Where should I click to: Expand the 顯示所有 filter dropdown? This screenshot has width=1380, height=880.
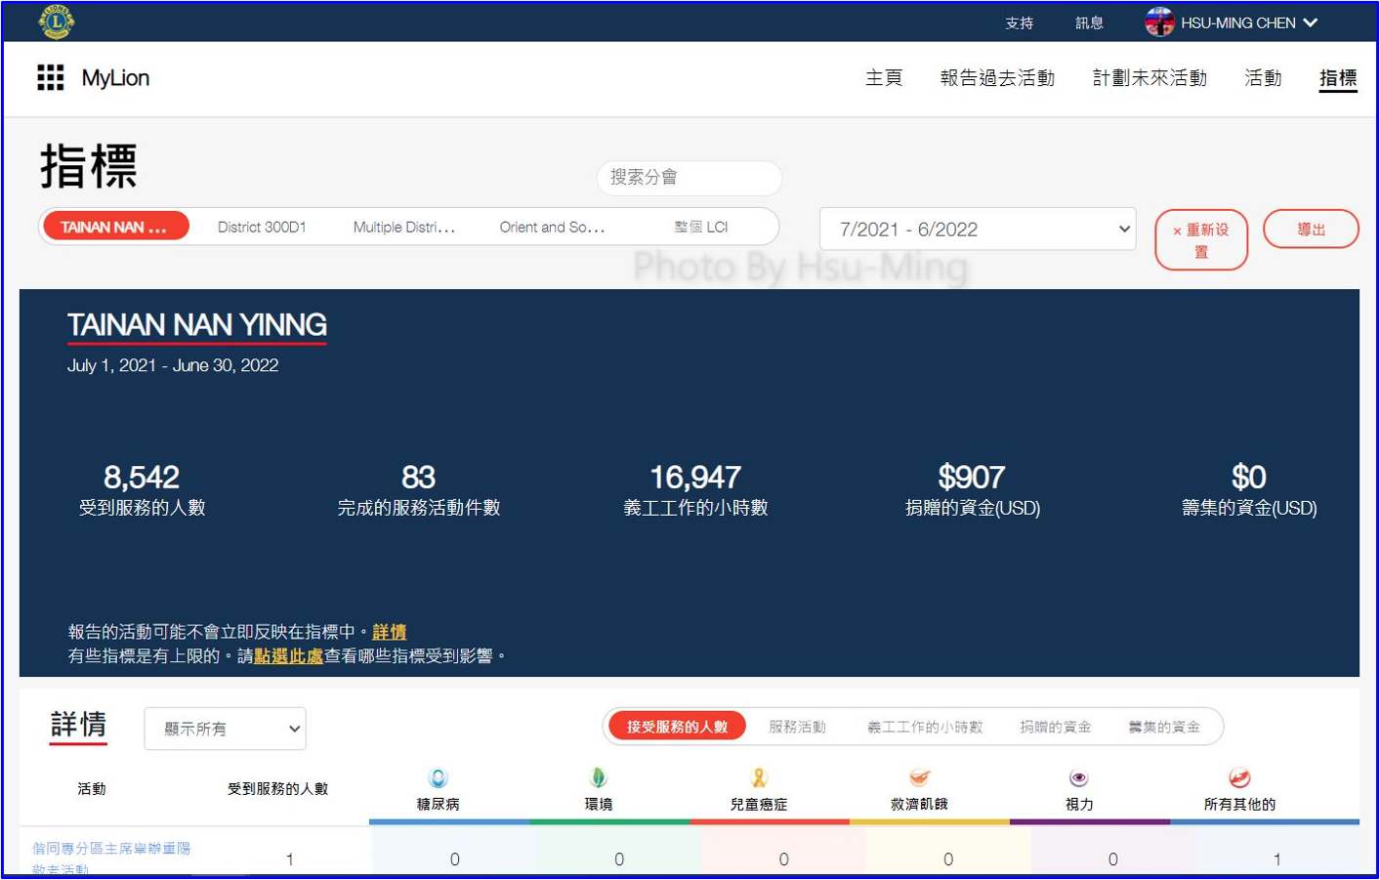pos(225,729)
